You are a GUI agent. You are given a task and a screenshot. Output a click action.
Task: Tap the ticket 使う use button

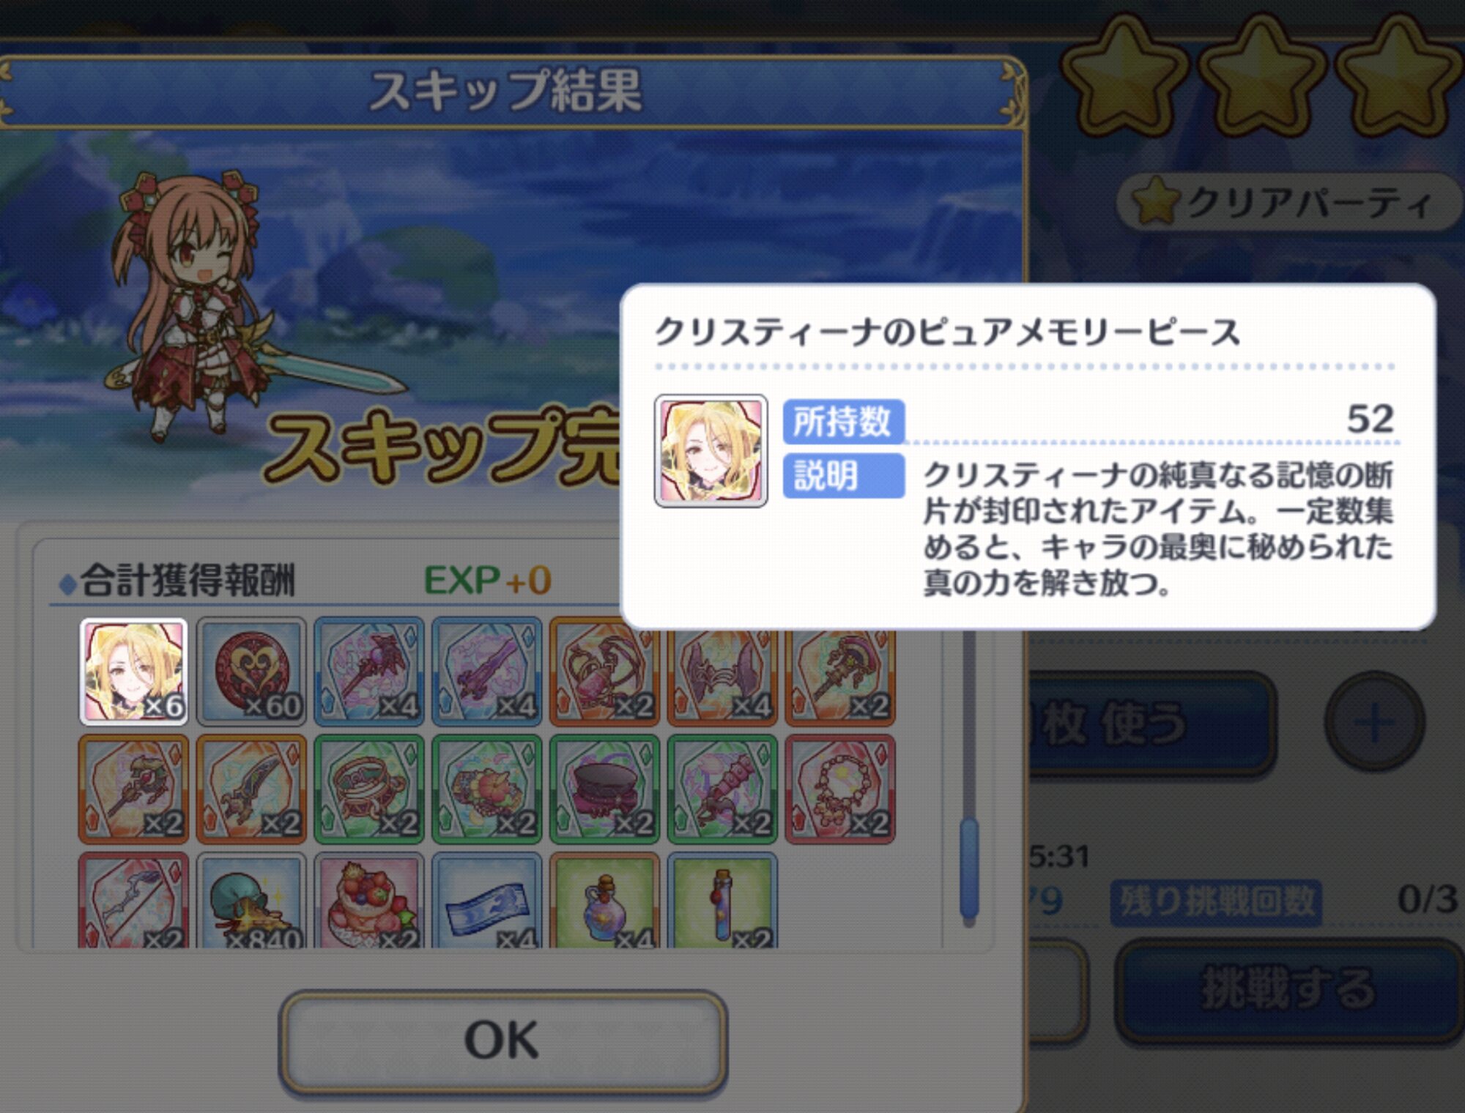pos(1150,723)
